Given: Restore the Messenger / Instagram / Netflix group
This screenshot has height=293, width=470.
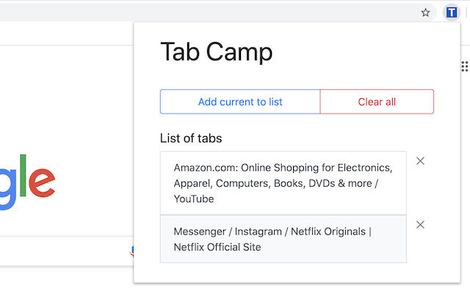Looking at the screenshot, I should 283,239.
